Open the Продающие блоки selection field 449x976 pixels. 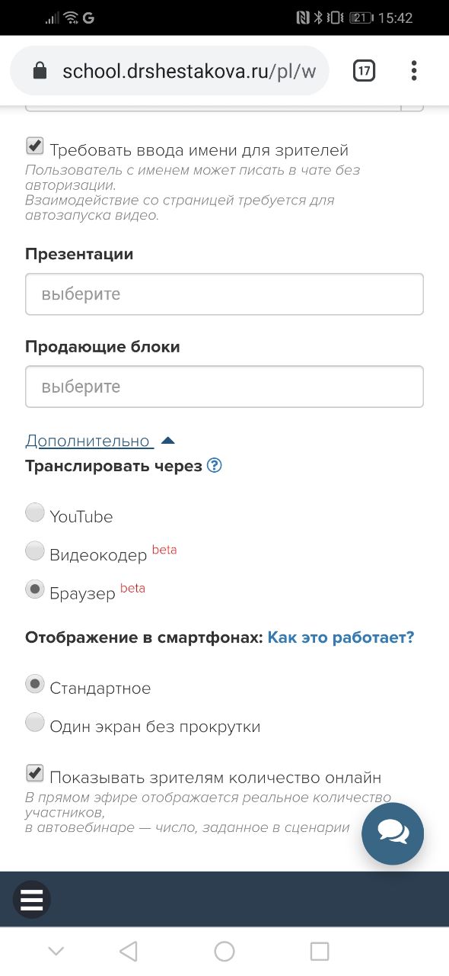pyautogui.click(x=224, y=387)
